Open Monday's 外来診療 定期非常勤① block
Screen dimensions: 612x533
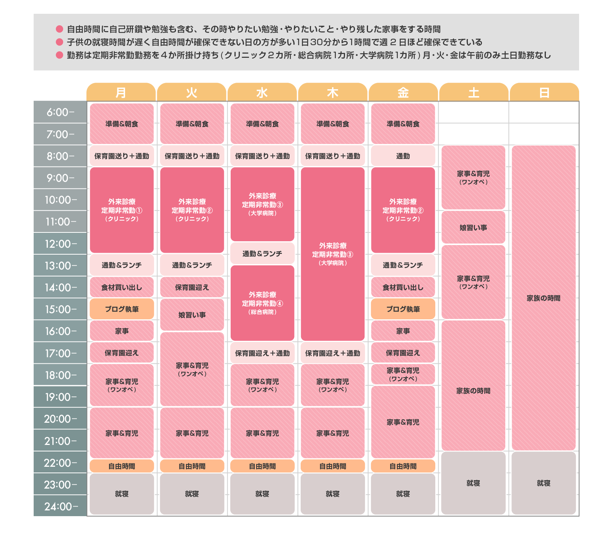coord(122,210)
